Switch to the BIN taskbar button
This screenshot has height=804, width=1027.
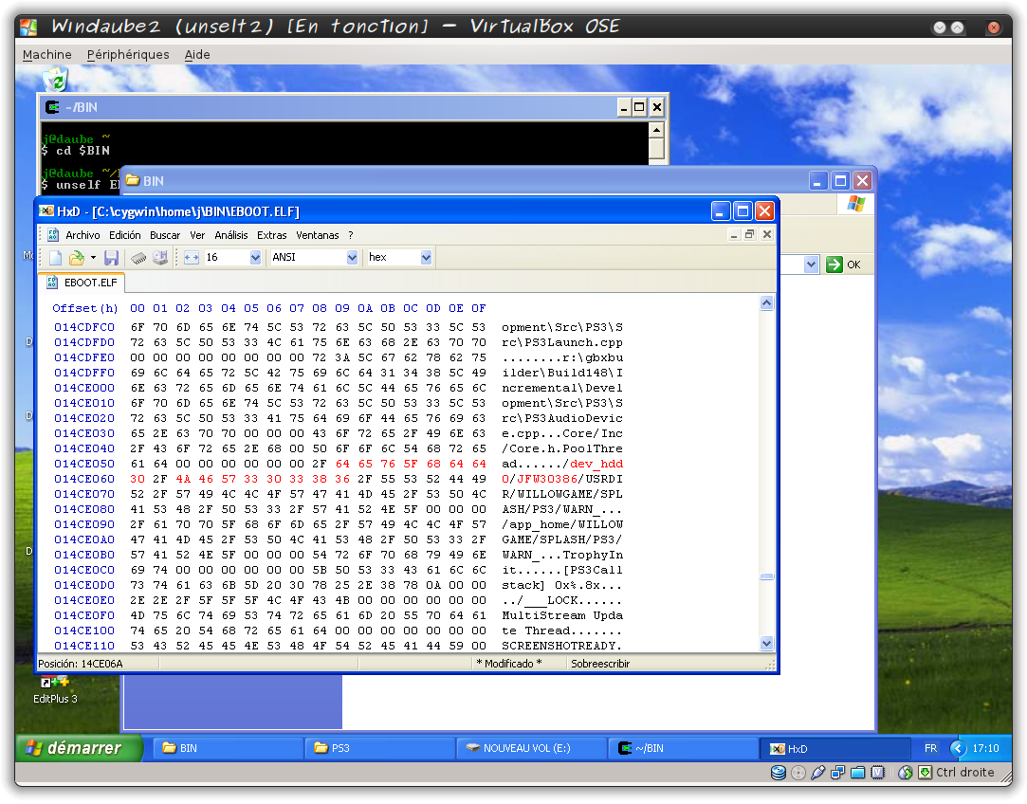228,748
